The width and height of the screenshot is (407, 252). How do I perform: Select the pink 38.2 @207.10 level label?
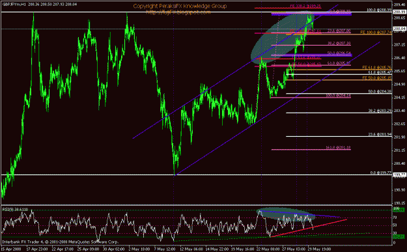[x=339, y=43]
